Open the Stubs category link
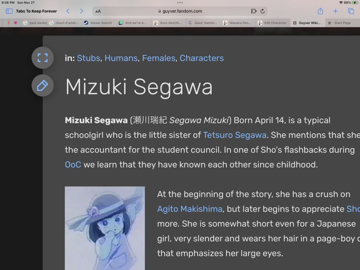Screen dimensions: 360x270 [89, 58]
